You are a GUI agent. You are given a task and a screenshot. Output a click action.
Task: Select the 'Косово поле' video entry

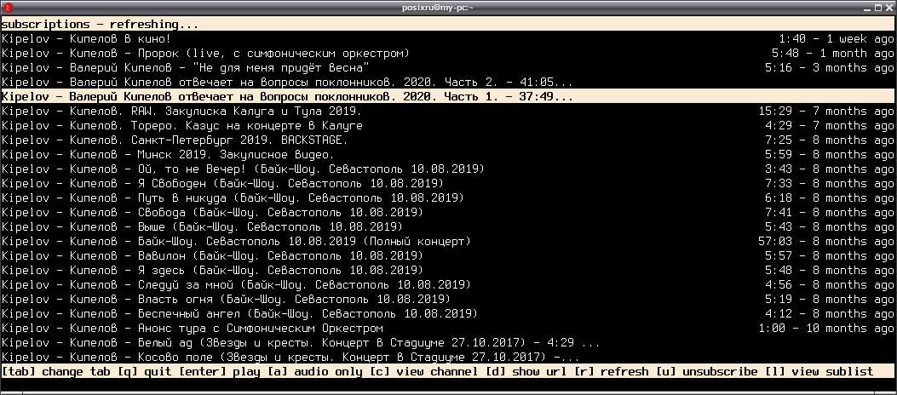pyautogui.click(x=448, y=358)
